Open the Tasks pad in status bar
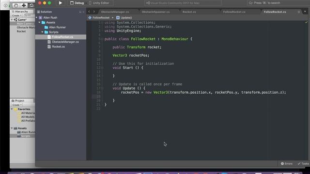Screen dimensions: 310x174 click(303, 163)
